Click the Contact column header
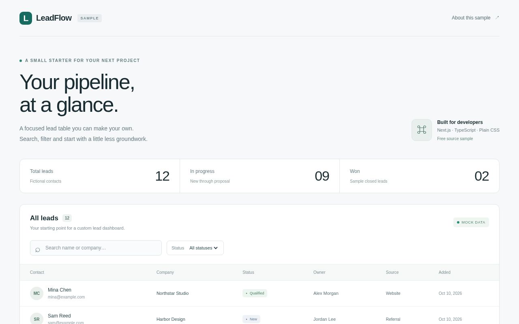 [x=37, y=273]
